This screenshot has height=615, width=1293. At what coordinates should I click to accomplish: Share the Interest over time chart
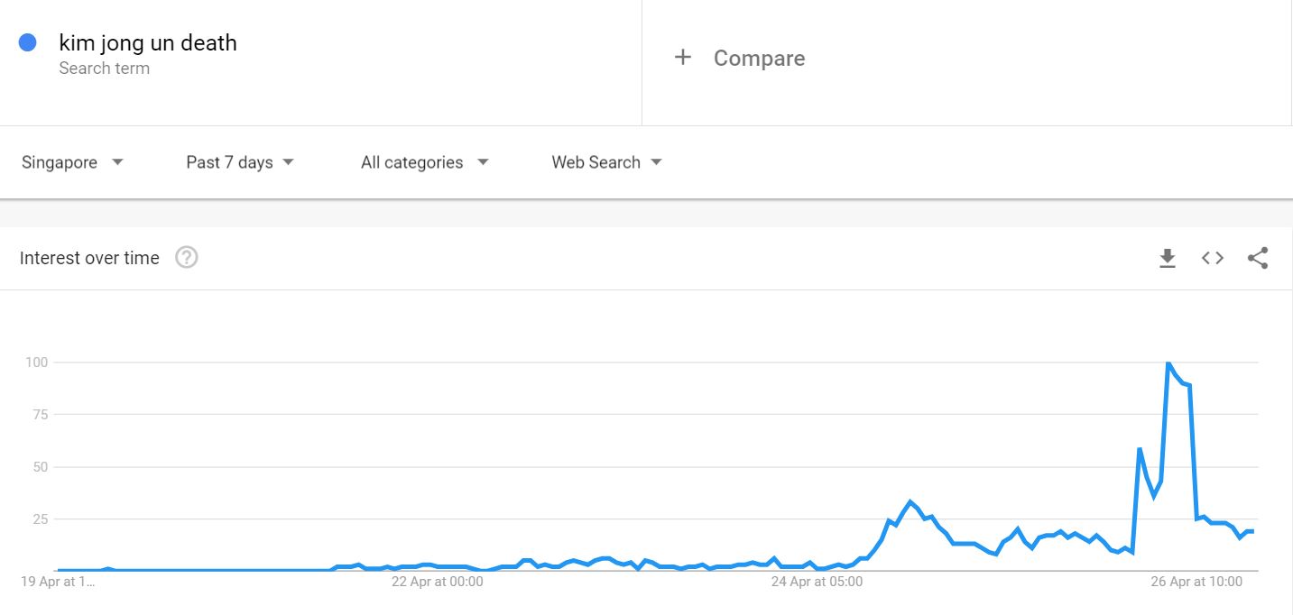pyautogui.click(x=1258, y=259)
